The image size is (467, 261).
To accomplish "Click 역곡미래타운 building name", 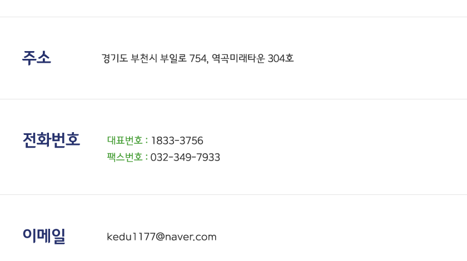I will (x=238, y=58).
